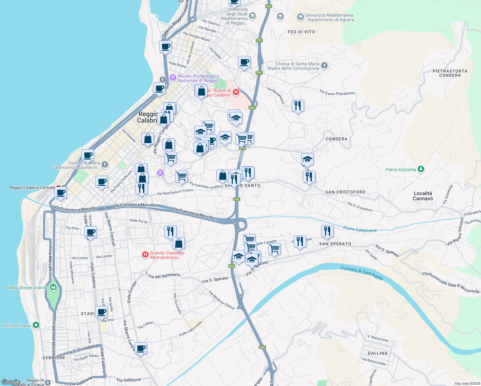Select the park icon at Parco Graziella

click(x=421, y=169)
